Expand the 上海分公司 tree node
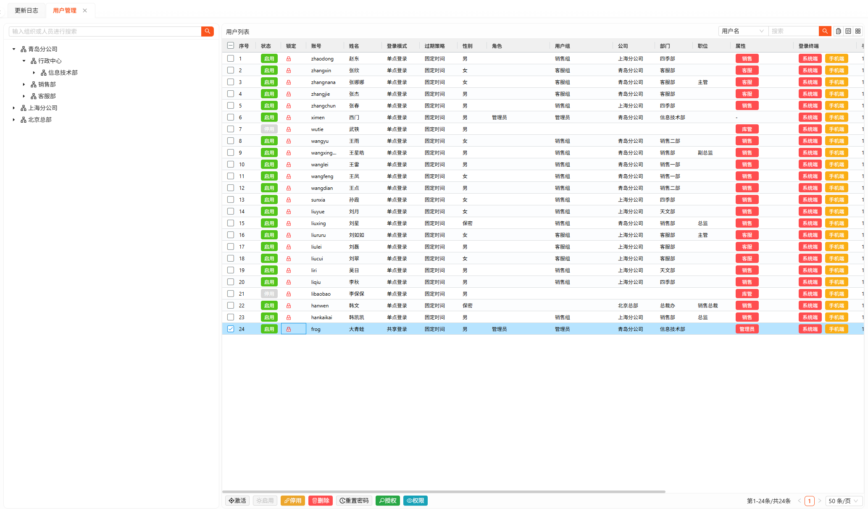 (x=14, y=108)
